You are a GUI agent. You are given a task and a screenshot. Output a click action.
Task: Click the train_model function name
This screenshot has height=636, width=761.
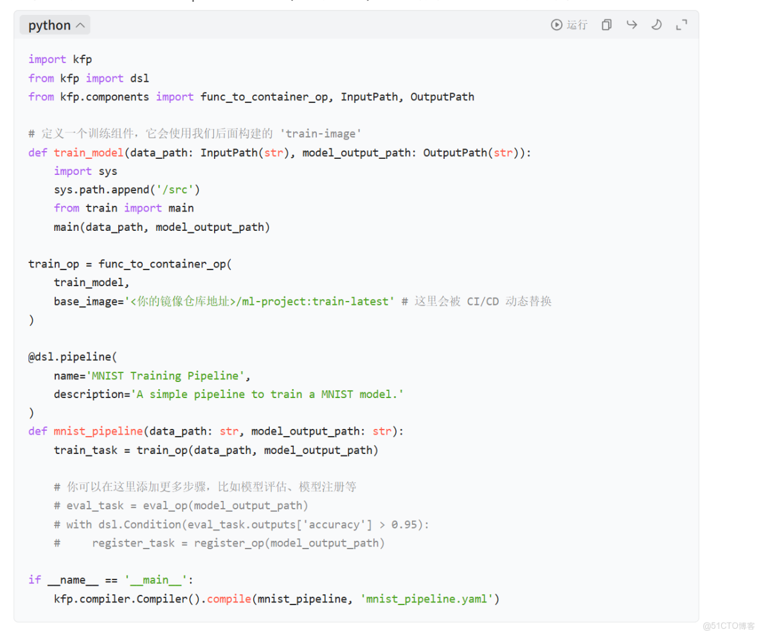point(88,152)
